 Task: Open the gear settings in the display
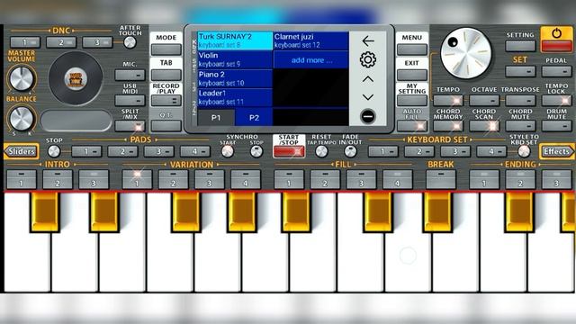pos(368,59)
